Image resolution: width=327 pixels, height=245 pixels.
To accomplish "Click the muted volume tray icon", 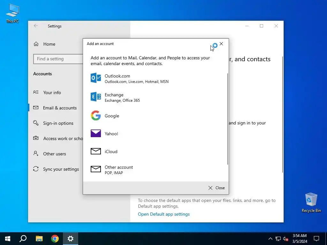I will click(286, 239).
